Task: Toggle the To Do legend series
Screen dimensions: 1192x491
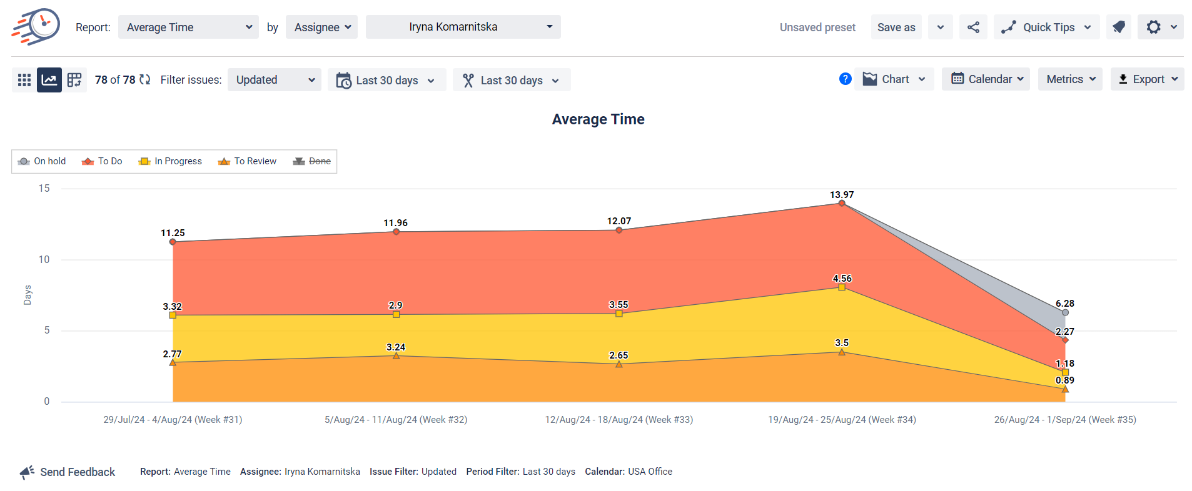Action: tap(102, 161)
